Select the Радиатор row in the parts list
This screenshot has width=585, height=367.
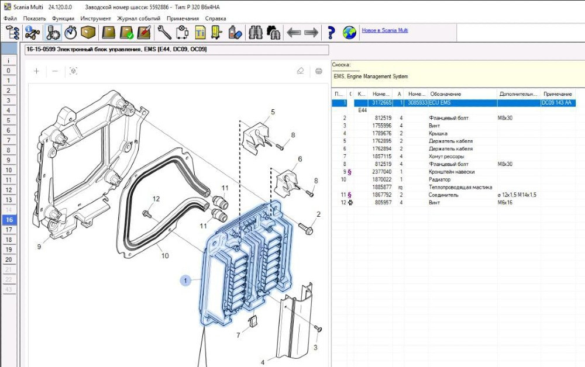[440, 179]
